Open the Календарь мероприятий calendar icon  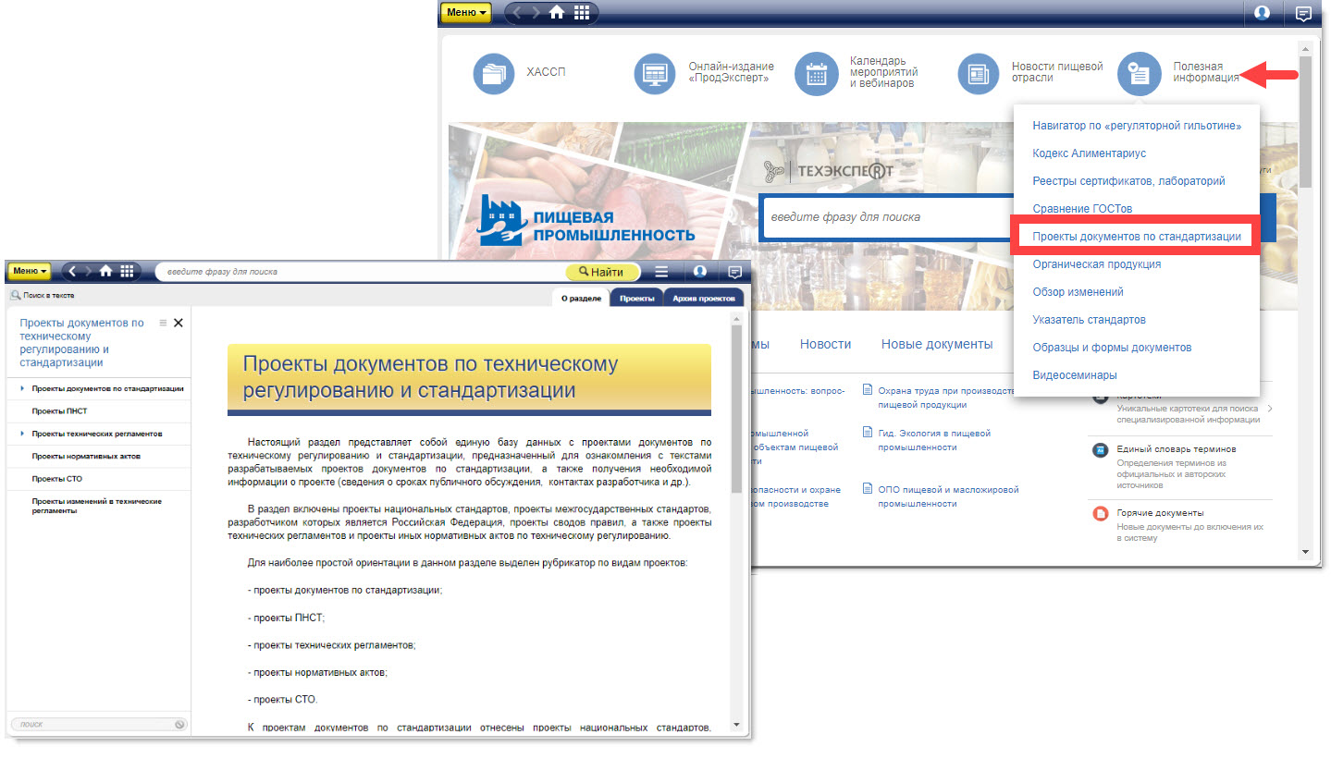(816, 73)
